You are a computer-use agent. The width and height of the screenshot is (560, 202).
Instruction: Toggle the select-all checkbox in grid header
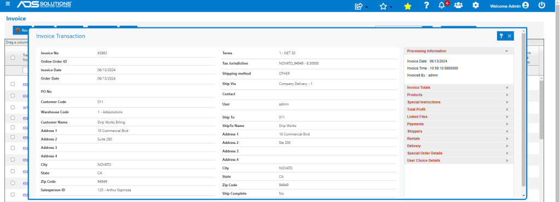13,57
